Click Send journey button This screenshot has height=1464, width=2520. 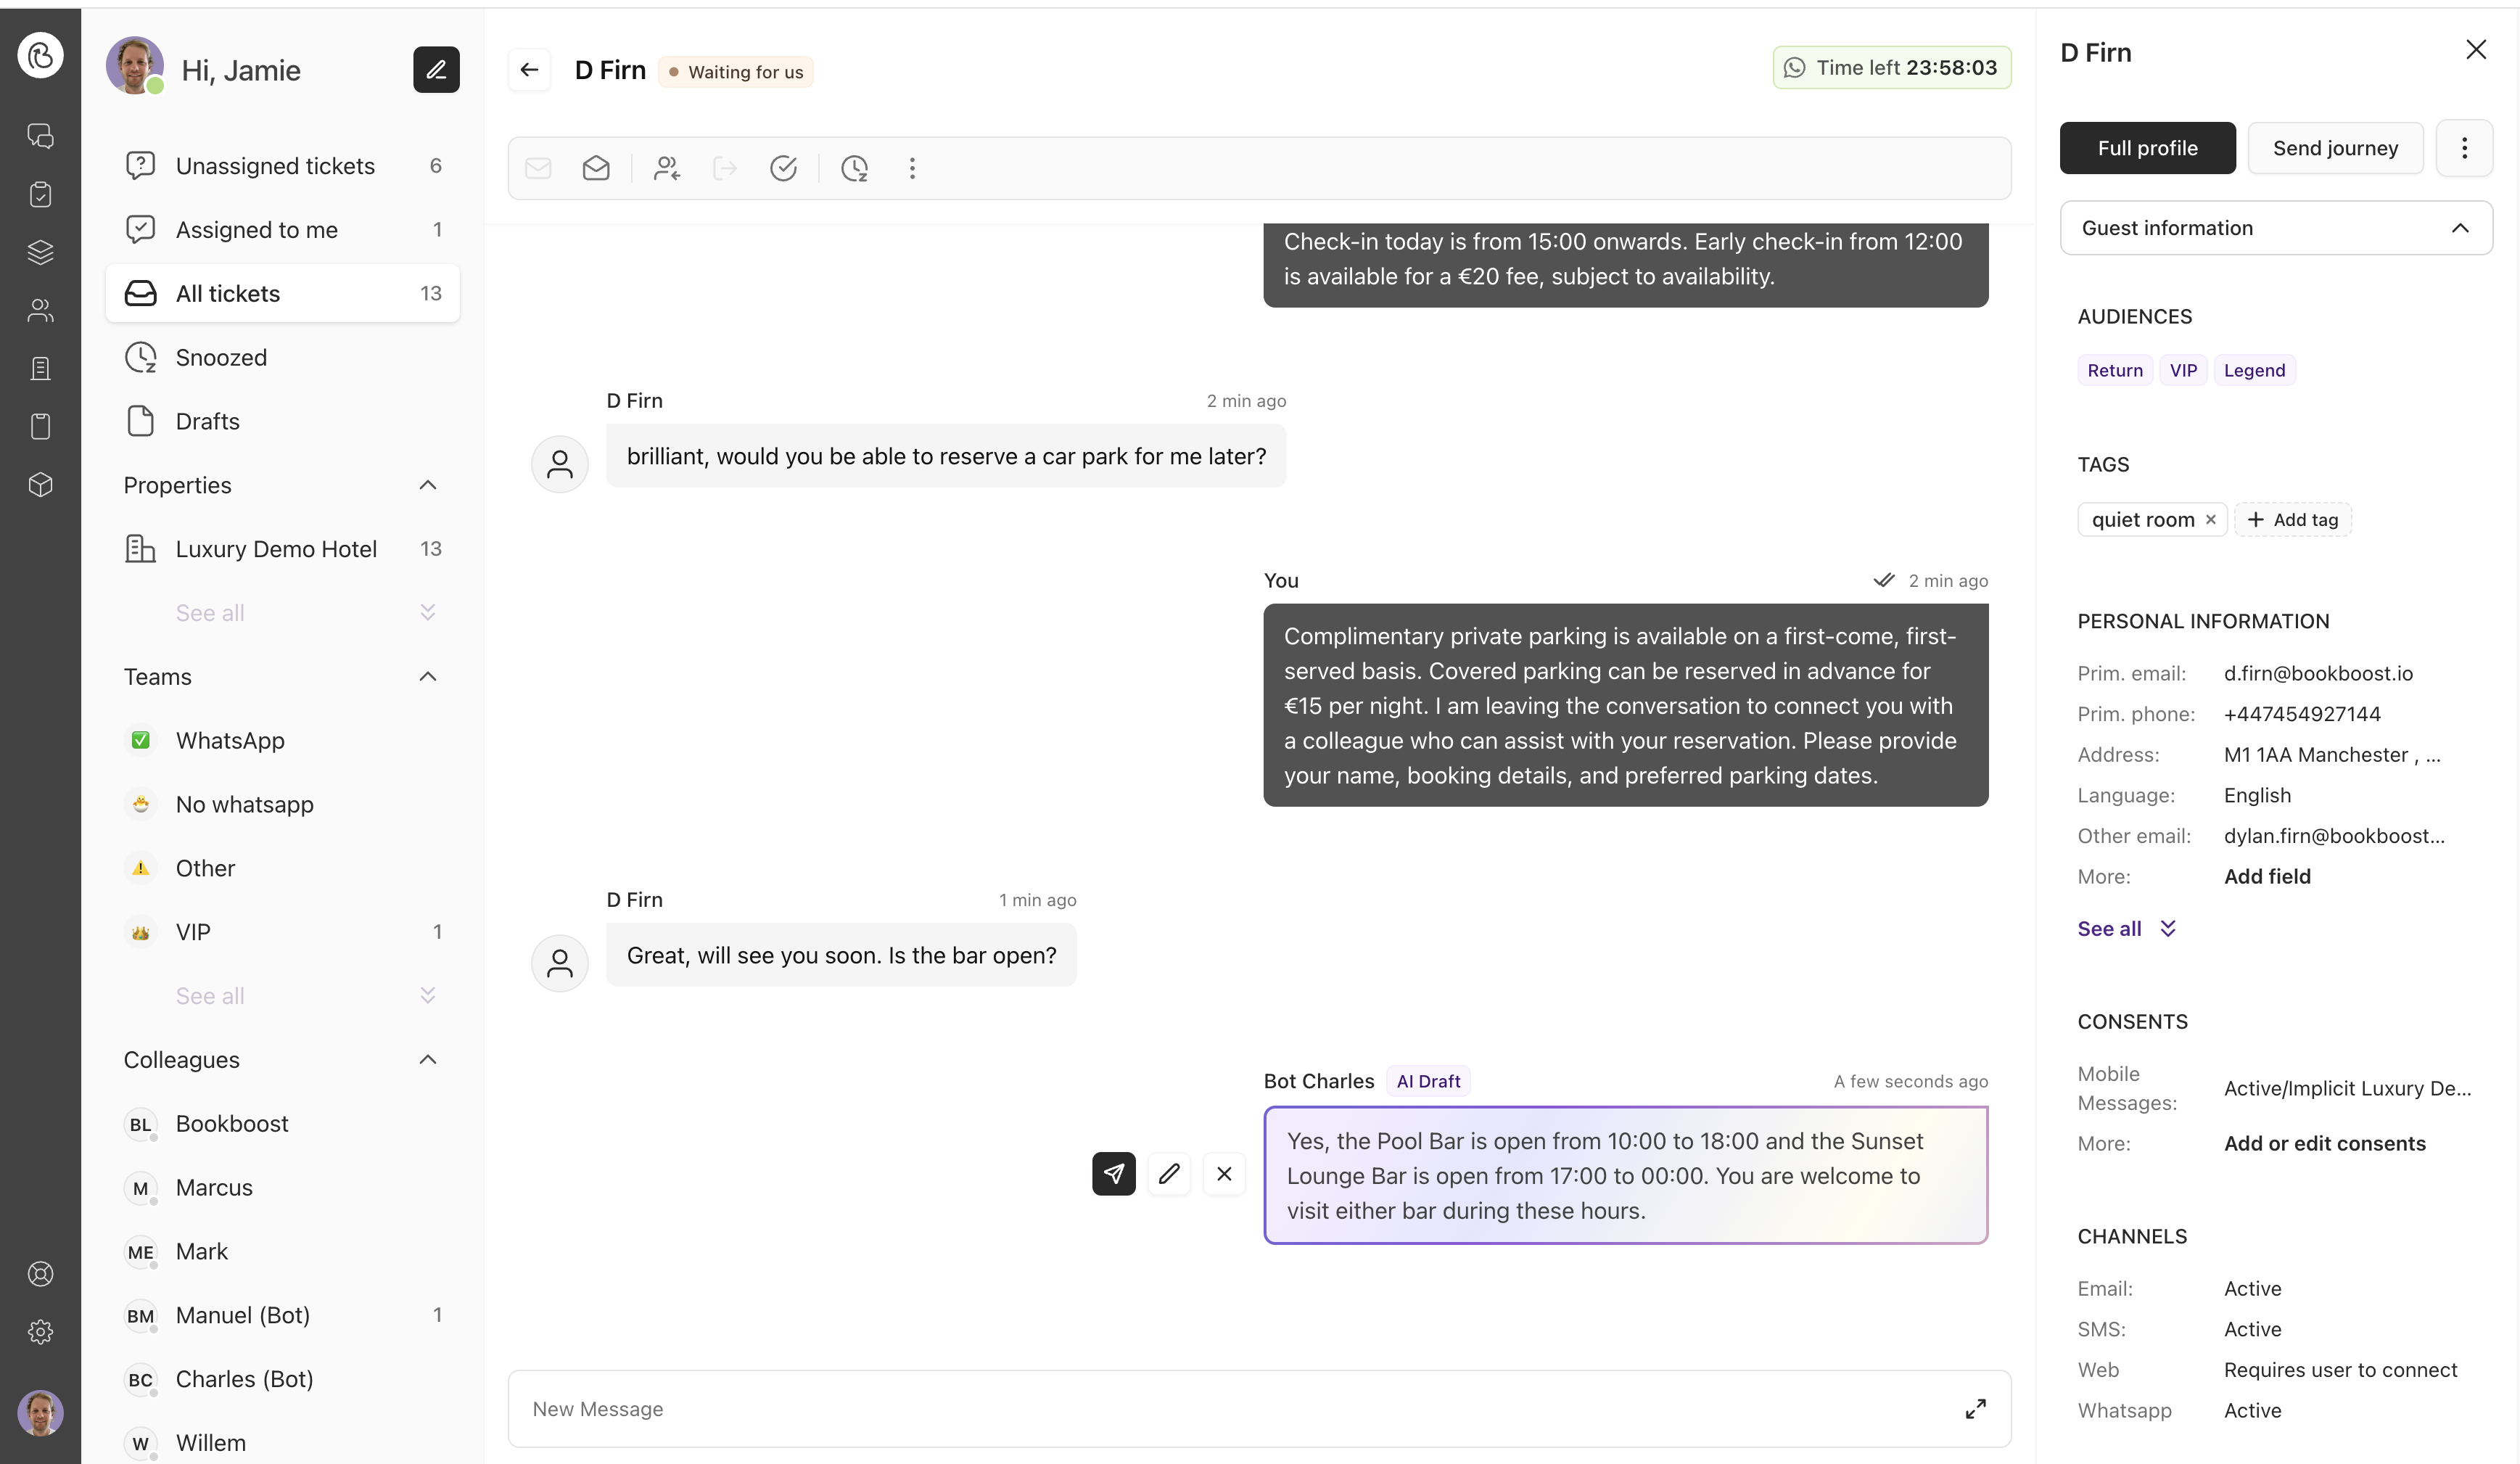2335,148
